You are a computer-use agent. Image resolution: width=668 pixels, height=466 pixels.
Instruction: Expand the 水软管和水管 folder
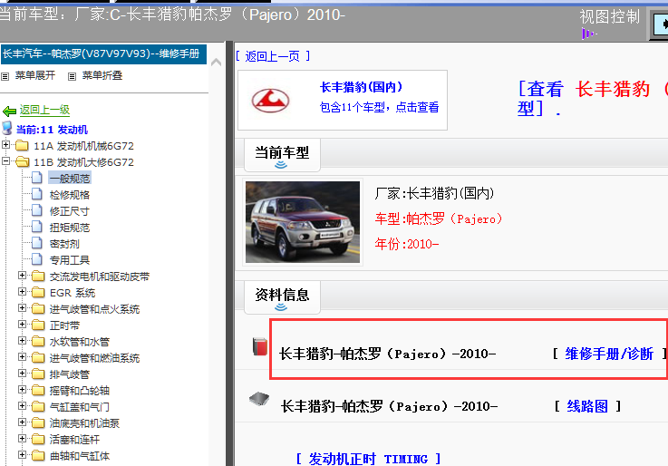pyautogui.click(x=22, y=341)
